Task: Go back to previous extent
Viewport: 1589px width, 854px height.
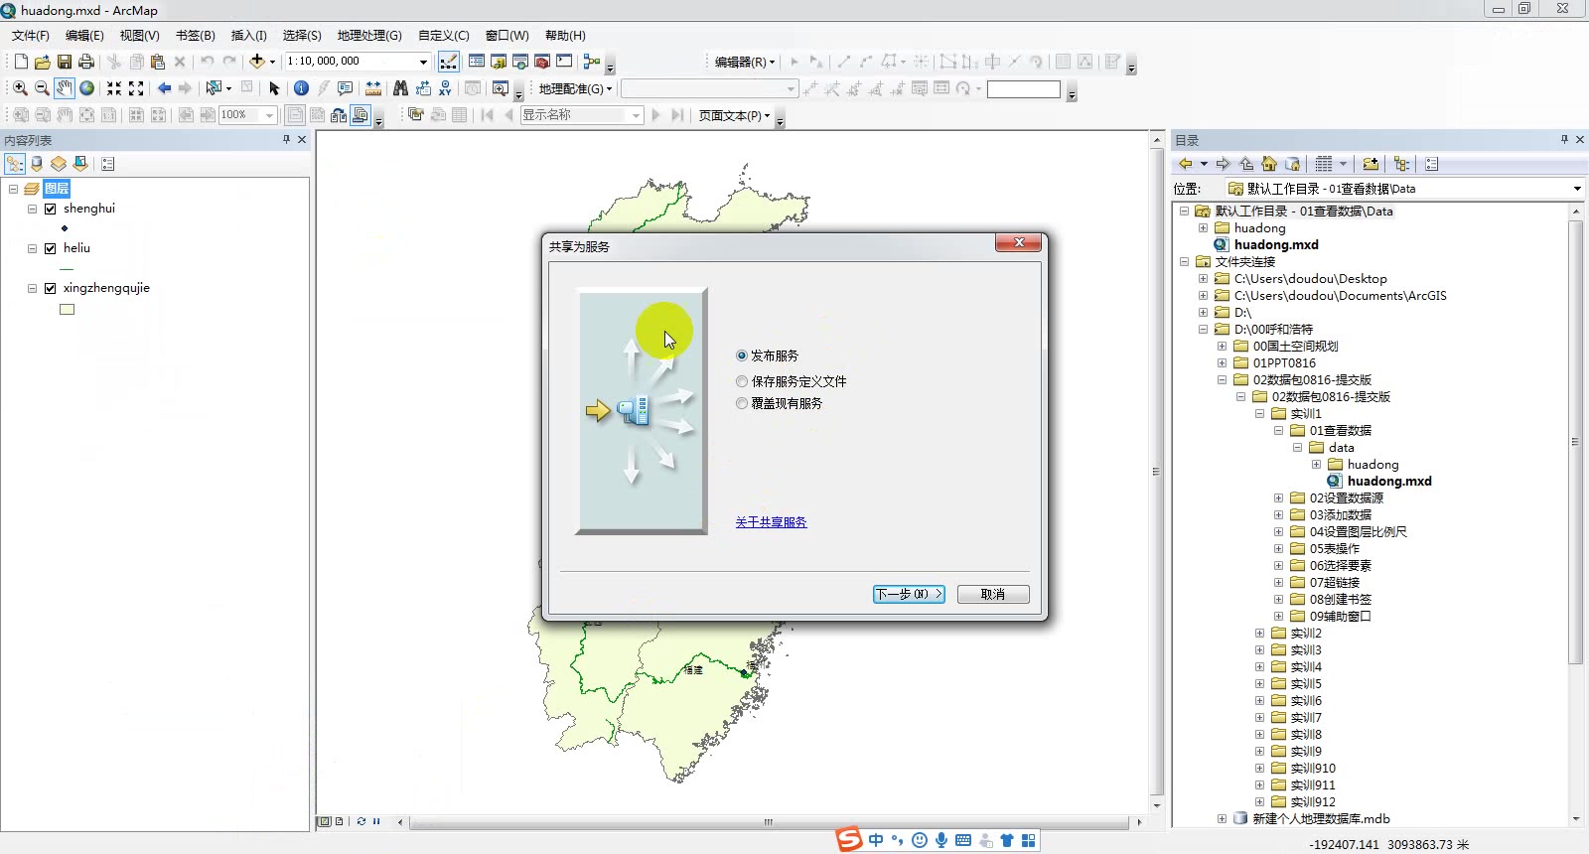Action: pyautogui.click(x=164, y=88)
